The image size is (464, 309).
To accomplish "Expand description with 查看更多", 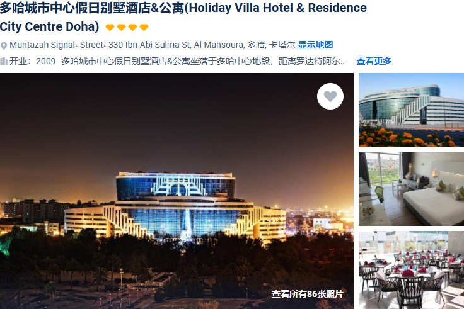I will click(x=374, y=61).
